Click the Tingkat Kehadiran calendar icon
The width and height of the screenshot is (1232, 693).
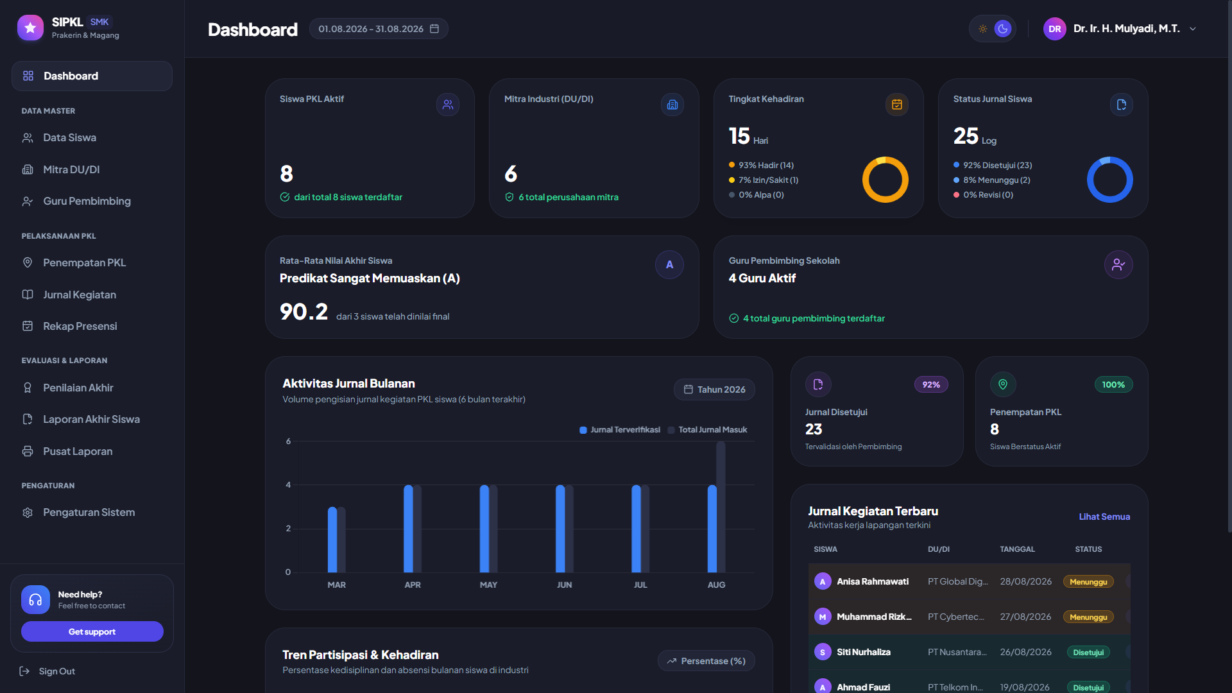pyautogui.click(x=896, y=105)
